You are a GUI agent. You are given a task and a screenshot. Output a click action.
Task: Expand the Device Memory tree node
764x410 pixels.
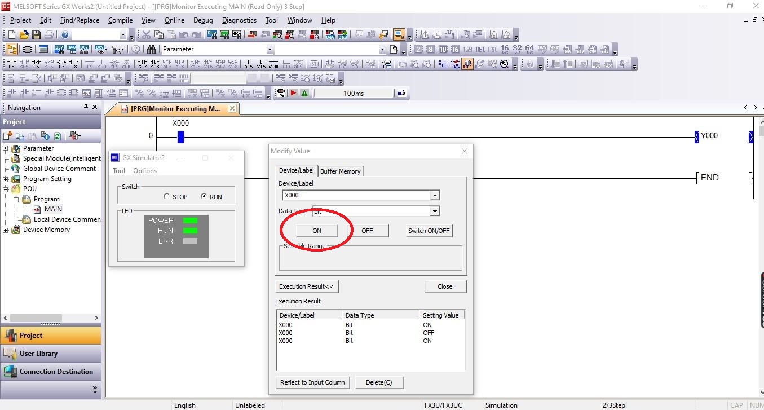6,230
